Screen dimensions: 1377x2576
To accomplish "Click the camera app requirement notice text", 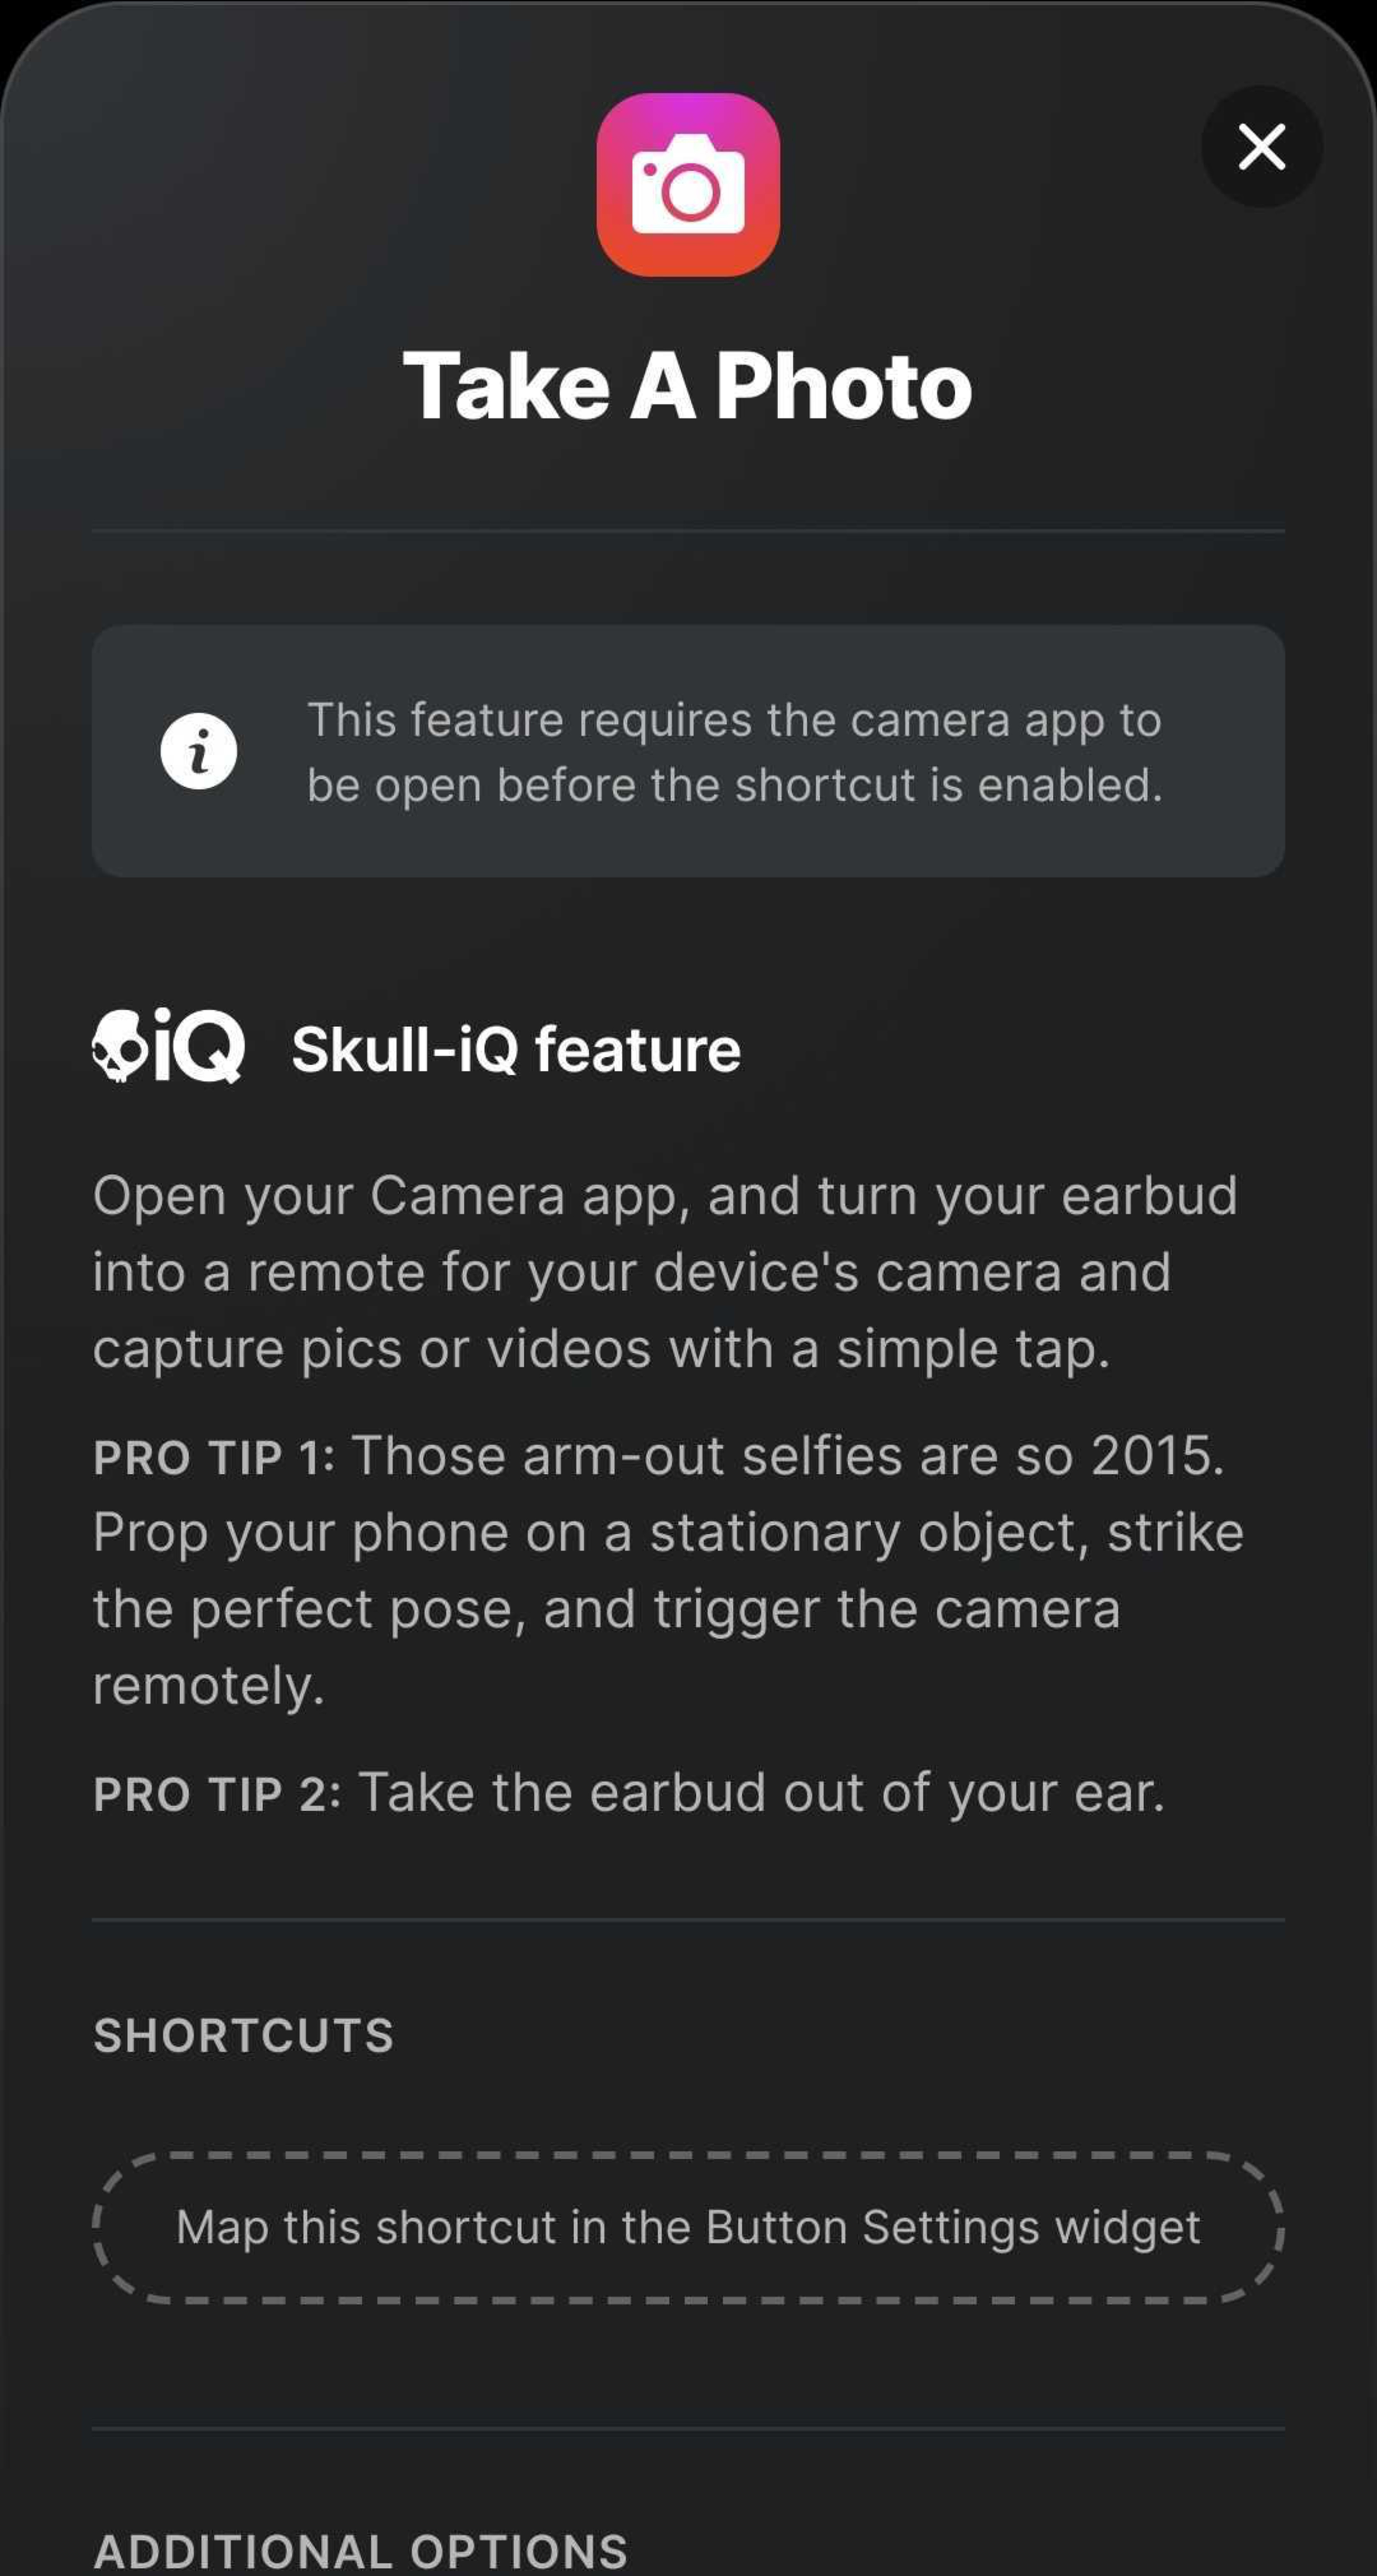I will tap(735, 752).
